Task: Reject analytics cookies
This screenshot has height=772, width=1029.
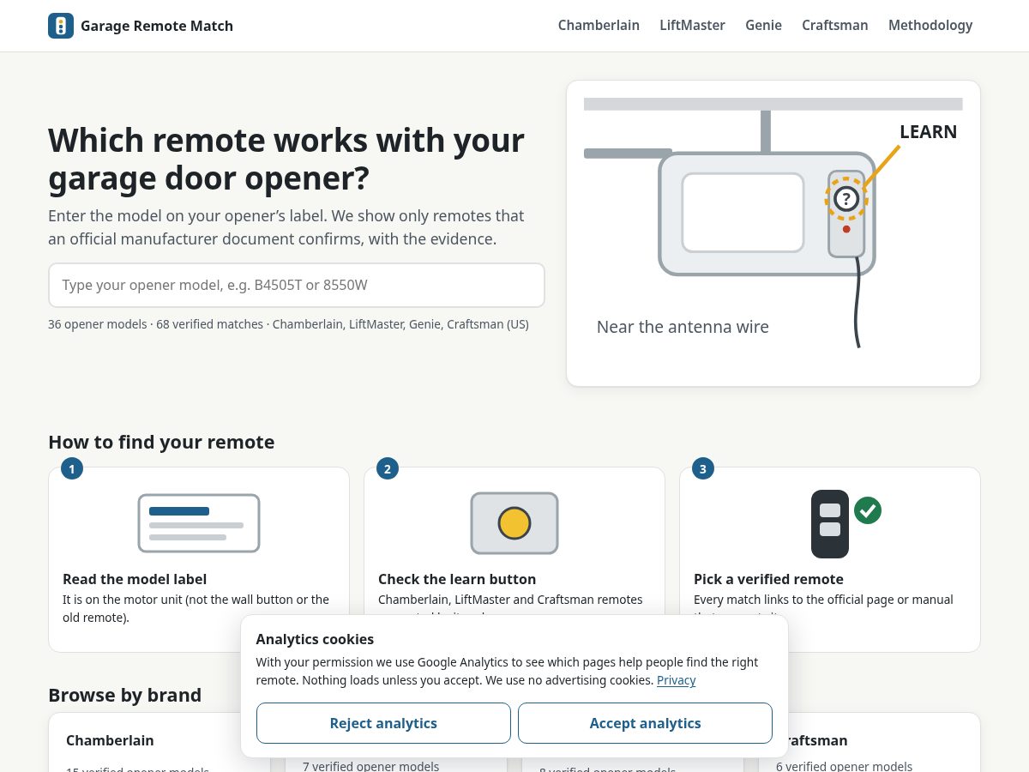Action: pos(383,723)
